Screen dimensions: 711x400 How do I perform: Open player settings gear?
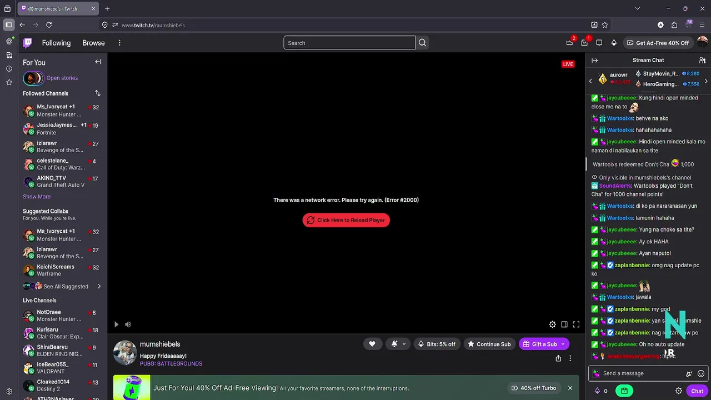552,324
